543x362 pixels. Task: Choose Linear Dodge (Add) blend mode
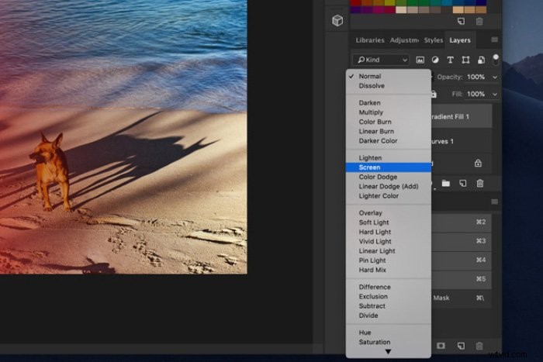pos(389,187)
